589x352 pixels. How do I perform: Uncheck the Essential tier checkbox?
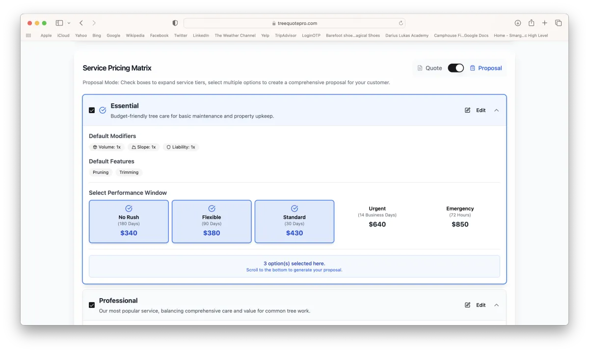92,110
